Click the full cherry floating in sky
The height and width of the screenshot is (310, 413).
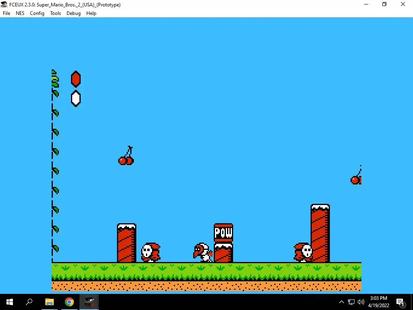(126, 155)
